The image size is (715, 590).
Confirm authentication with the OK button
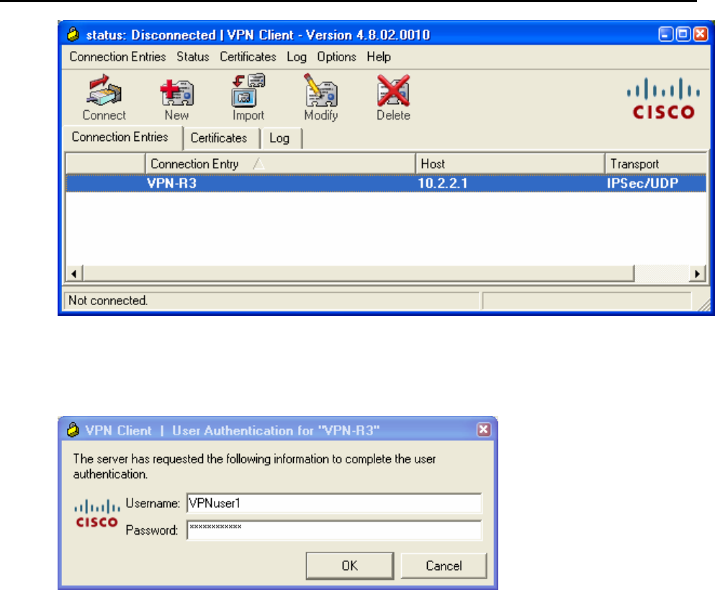click(x=350, y=566)
